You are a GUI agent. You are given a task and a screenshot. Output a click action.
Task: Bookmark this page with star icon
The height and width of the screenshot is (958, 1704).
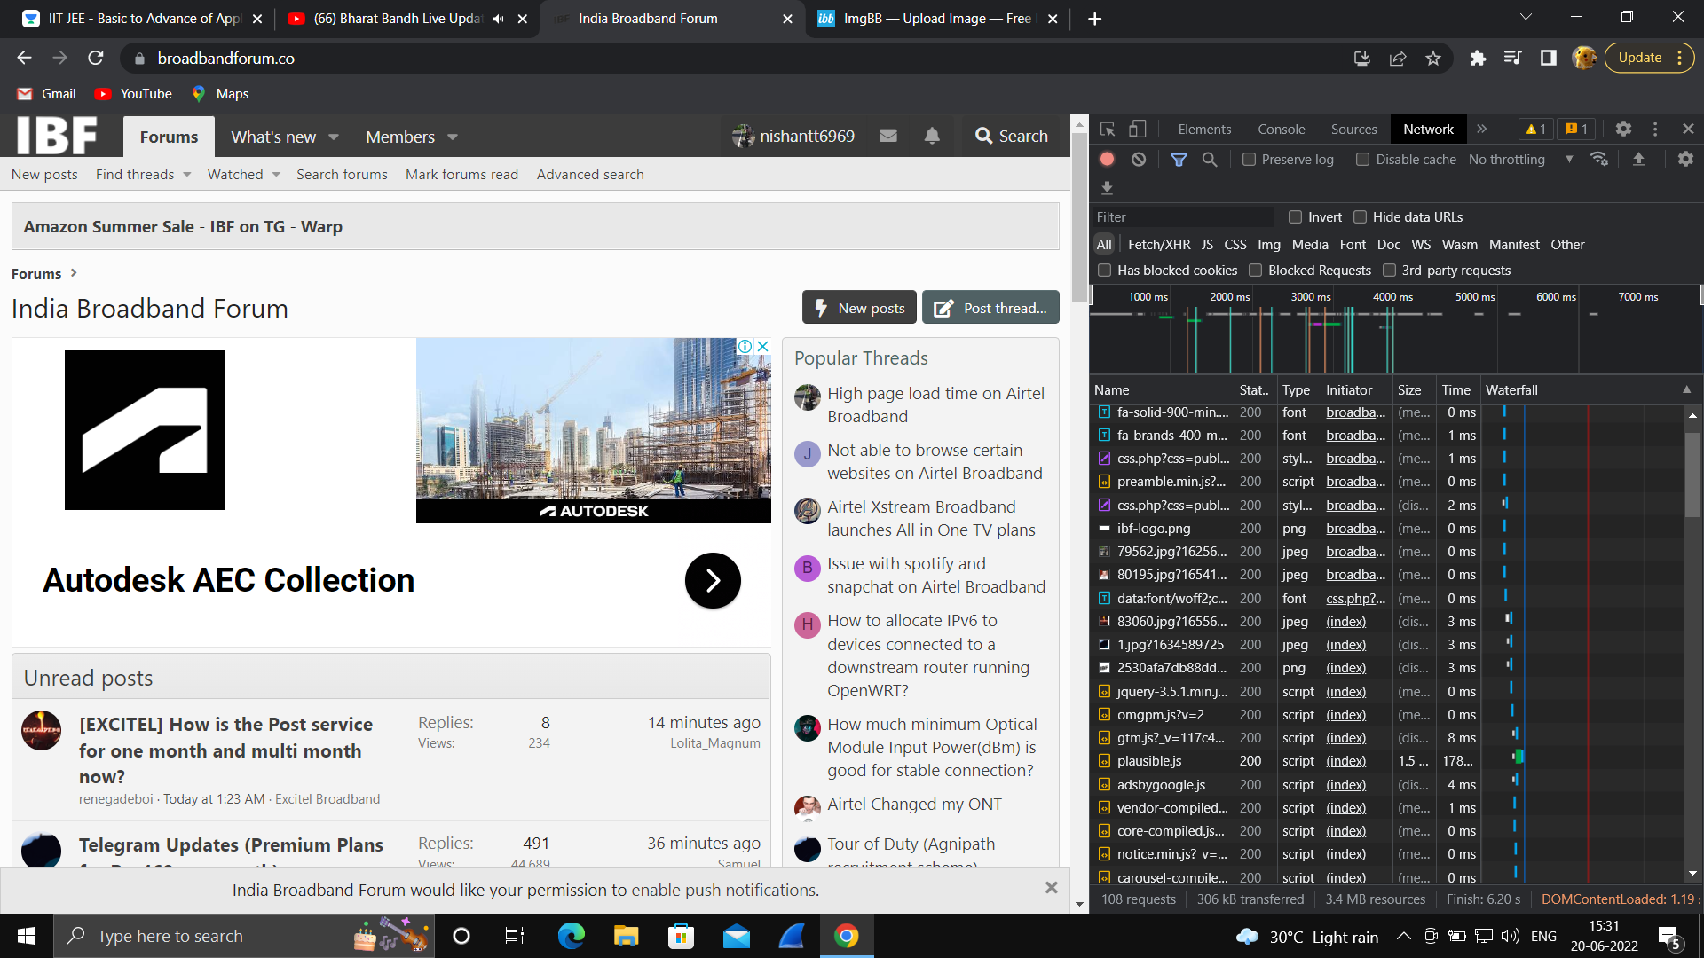pyautogui.click(x=1433, y=59)
